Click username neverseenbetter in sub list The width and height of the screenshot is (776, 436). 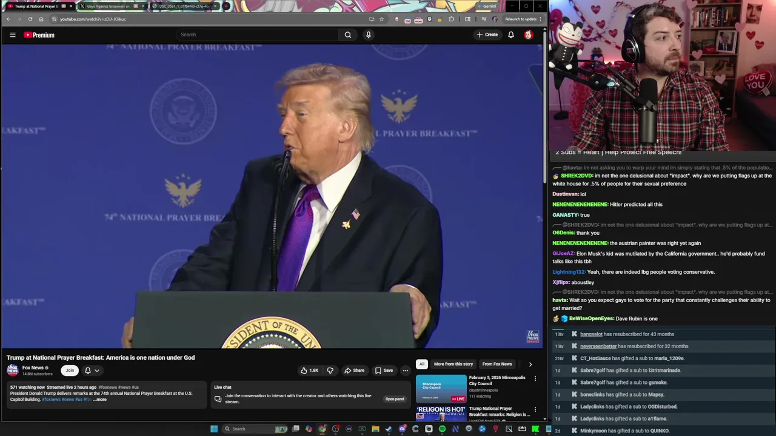point(598,346)
